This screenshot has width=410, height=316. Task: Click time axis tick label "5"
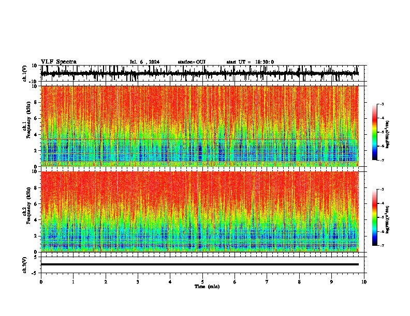[x=202, y=282]
